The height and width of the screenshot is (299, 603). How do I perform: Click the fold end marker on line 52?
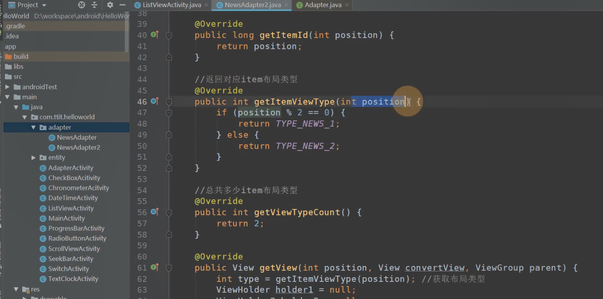169,168
